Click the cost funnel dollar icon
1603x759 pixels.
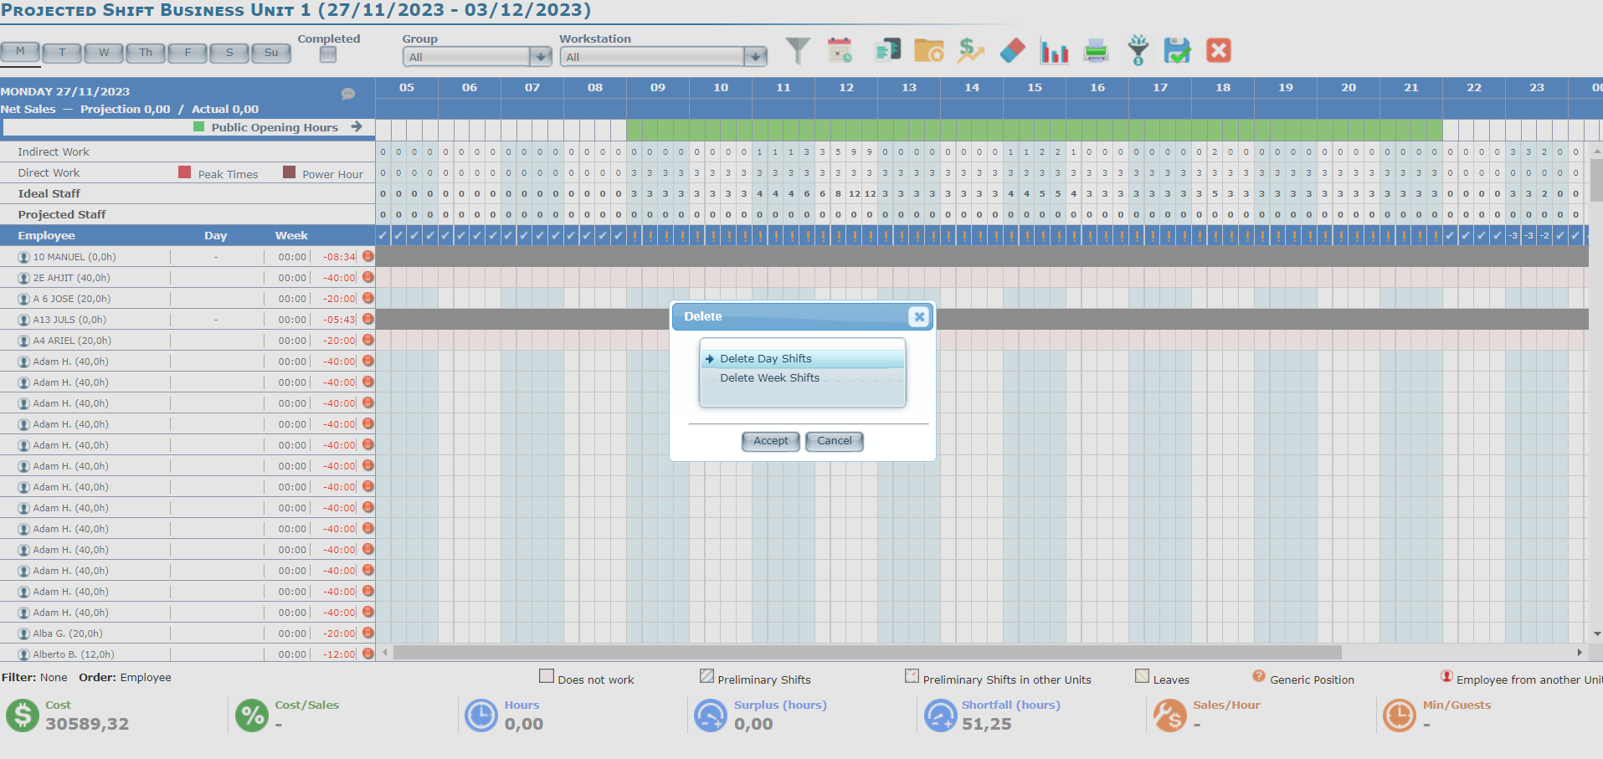click(1138, 50)
